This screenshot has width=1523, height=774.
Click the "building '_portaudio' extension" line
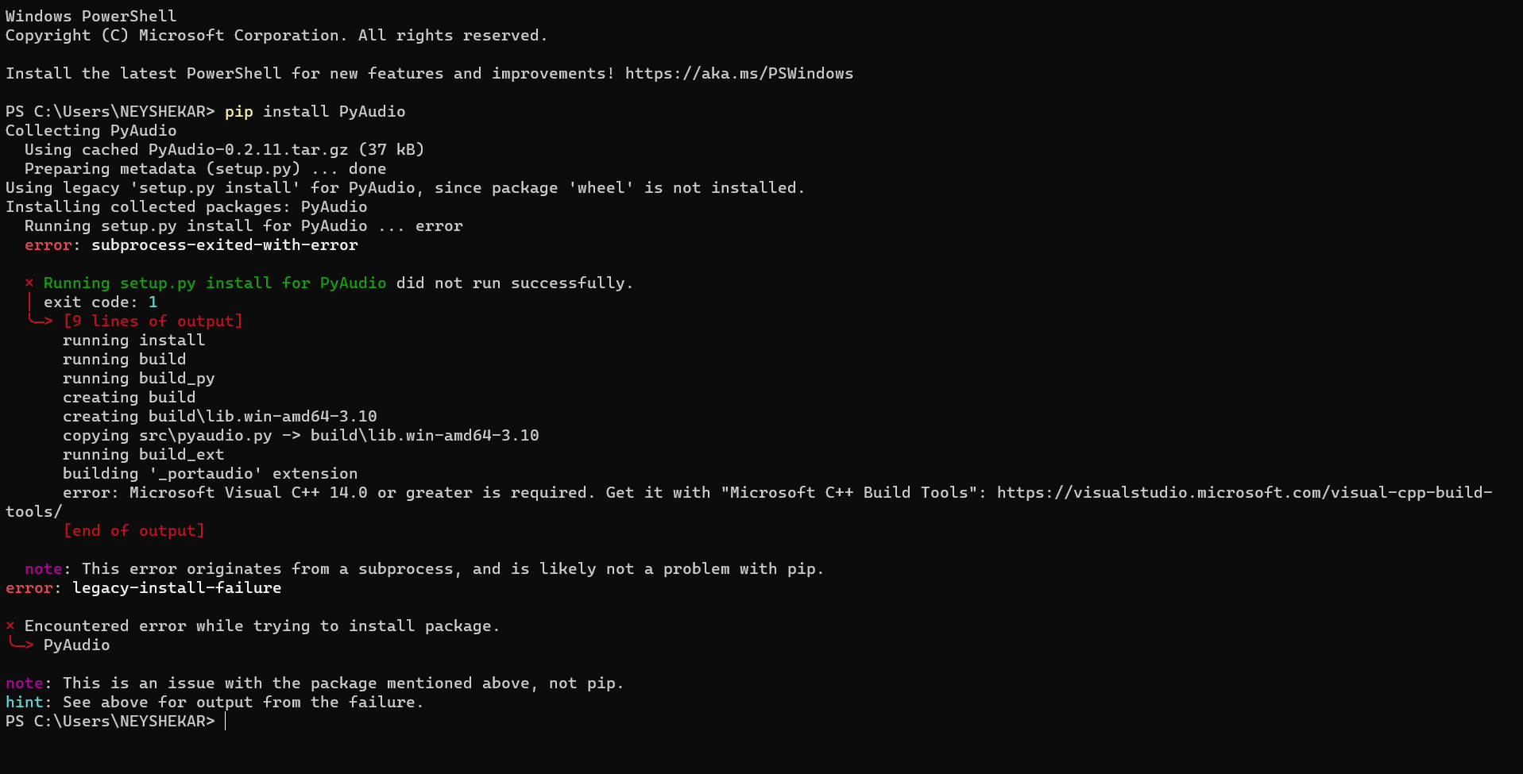(211, 474)
